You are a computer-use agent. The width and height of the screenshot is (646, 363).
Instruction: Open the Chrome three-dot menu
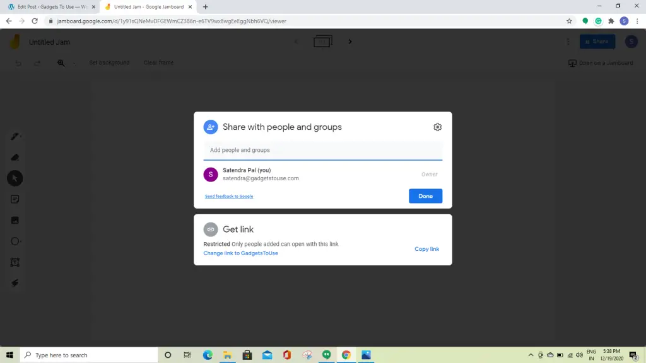[637, 21]
